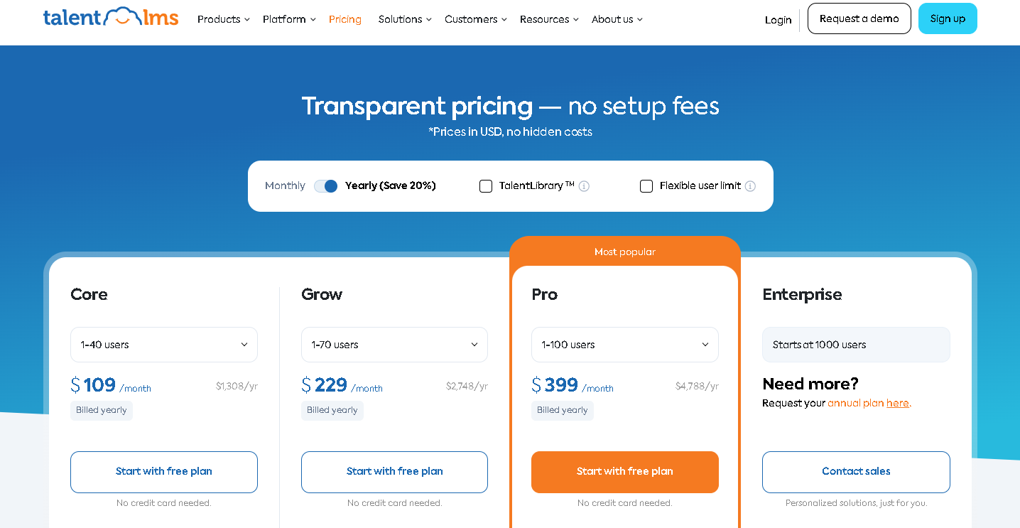This screenshot has height=528, width=1020.
Task: Expand the Solutions menu
Action: (405, 19)
